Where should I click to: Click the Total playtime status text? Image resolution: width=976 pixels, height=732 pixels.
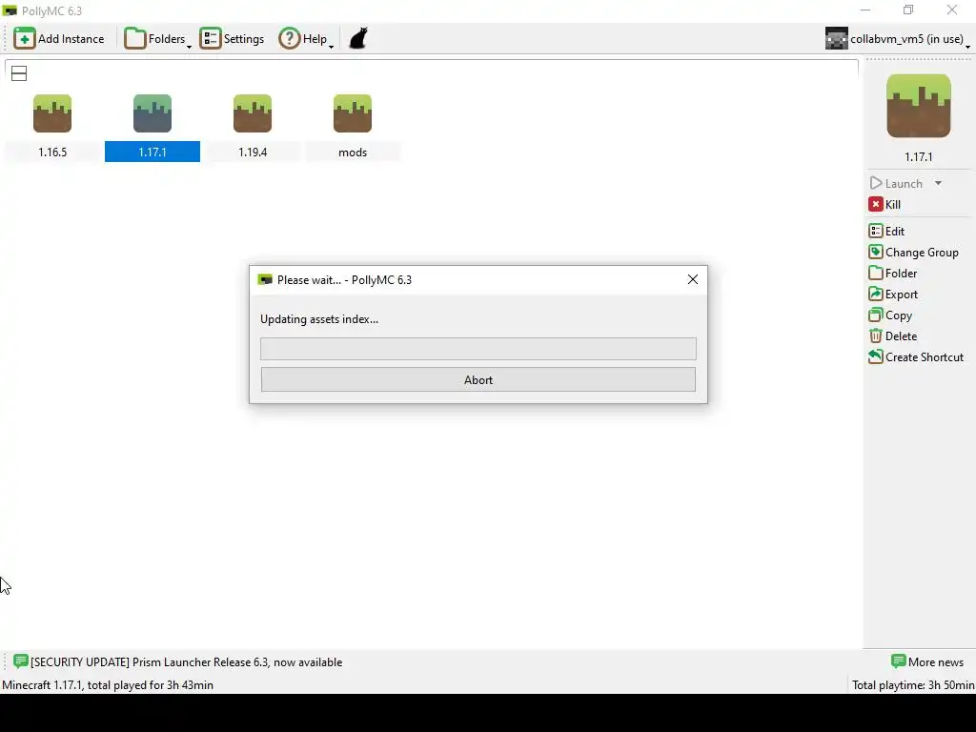click(913, 684)
